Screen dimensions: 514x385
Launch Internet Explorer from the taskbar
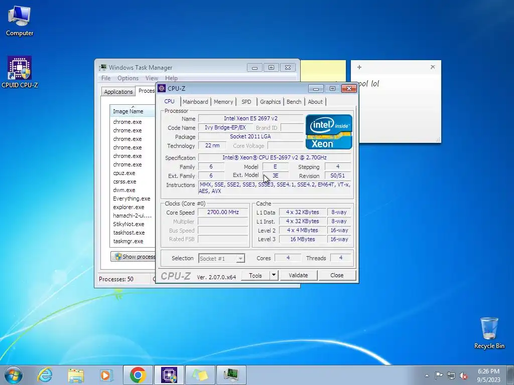coord(45,375)
